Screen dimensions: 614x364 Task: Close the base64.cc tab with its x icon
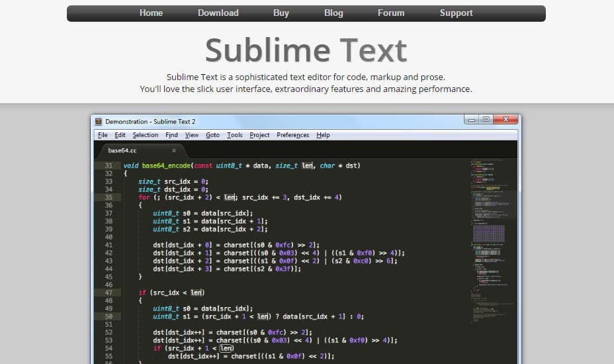[174, 150]
